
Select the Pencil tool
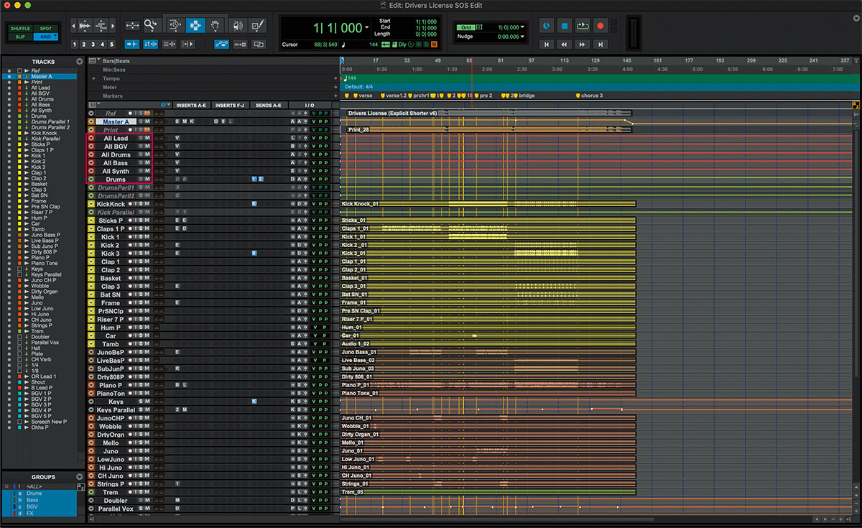point(257,25)
